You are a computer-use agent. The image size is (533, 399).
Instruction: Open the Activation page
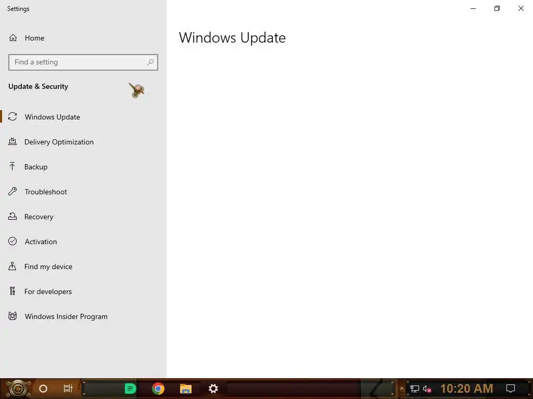pyautogui.click(x=83, y=242)
